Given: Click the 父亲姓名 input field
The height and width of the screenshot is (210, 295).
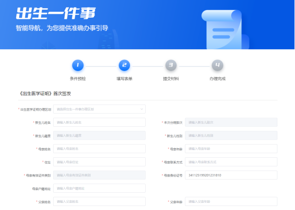Looking at the screenshot, I should click(99, 201).
